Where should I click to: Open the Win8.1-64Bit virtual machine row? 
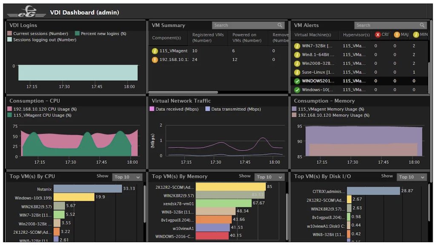pos(317,55)
